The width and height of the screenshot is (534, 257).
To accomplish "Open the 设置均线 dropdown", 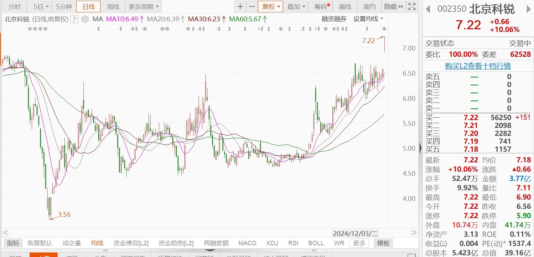I will tap(368, 19).
